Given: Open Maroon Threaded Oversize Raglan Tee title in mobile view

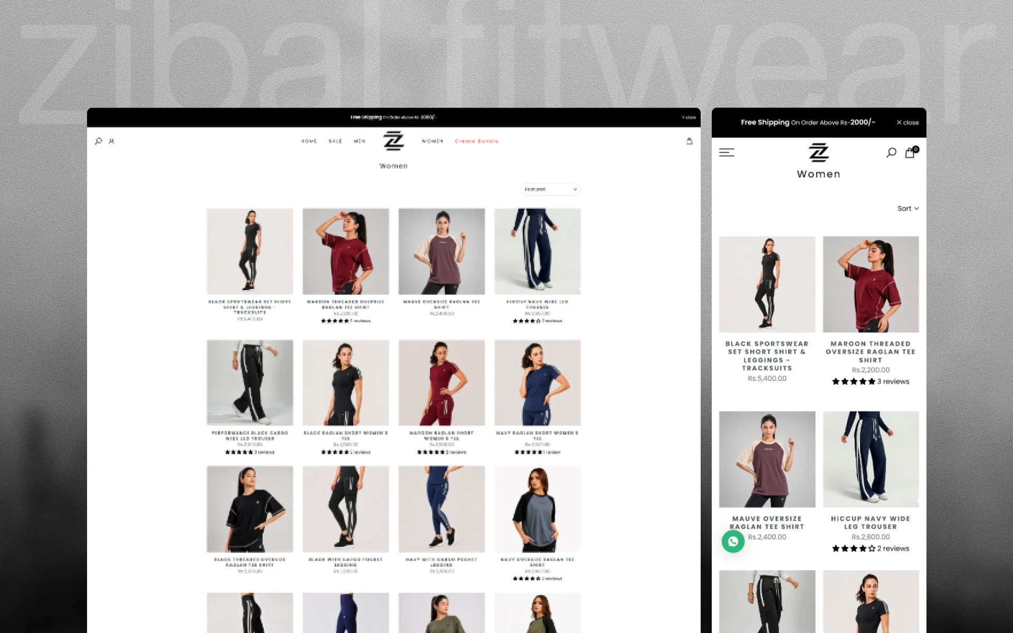Looking at the screenshot, I should tap(871, 352).
